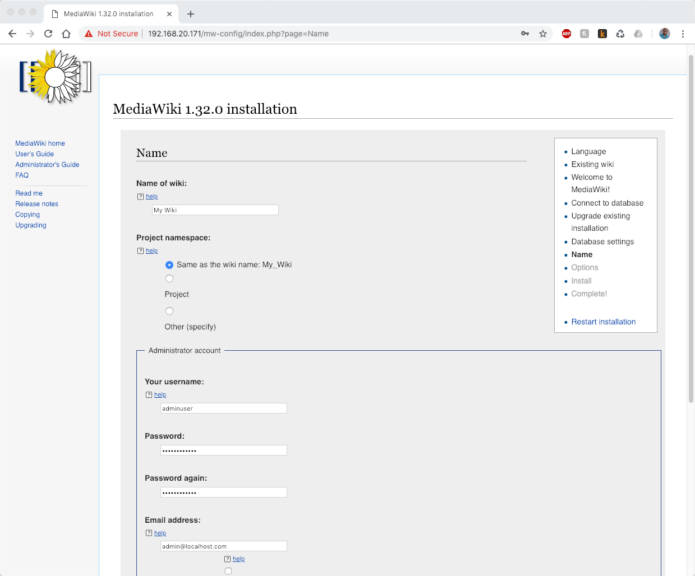Click the Google Drive extension icon
Image resolution: width=695 pixels, height=576 pixels.
[x=638, y=34]
